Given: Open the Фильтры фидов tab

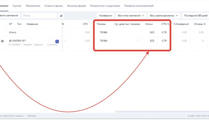Looking at the screenshot, I should click(x=76, y=6).
